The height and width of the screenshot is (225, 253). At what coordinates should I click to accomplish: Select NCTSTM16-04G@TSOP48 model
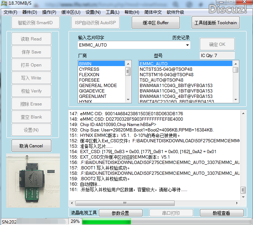186,74
